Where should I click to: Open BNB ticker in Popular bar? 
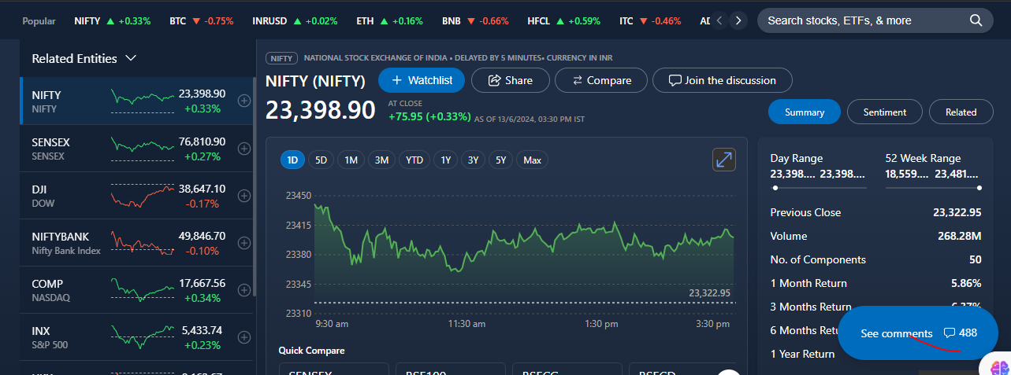point(475,20)
